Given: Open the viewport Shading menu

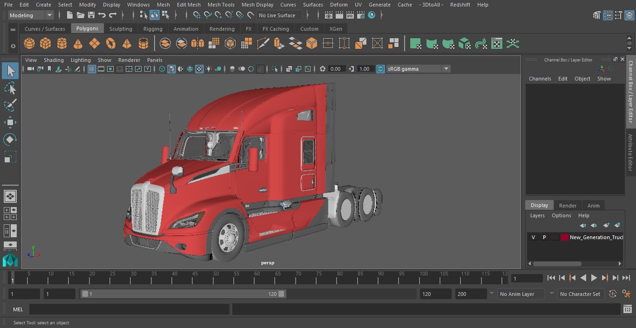Looking at the screenshot, I should pyautogui.click(x=54, y=60).
